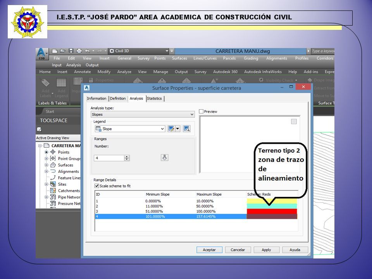Click the Apply button

[267, 250]
